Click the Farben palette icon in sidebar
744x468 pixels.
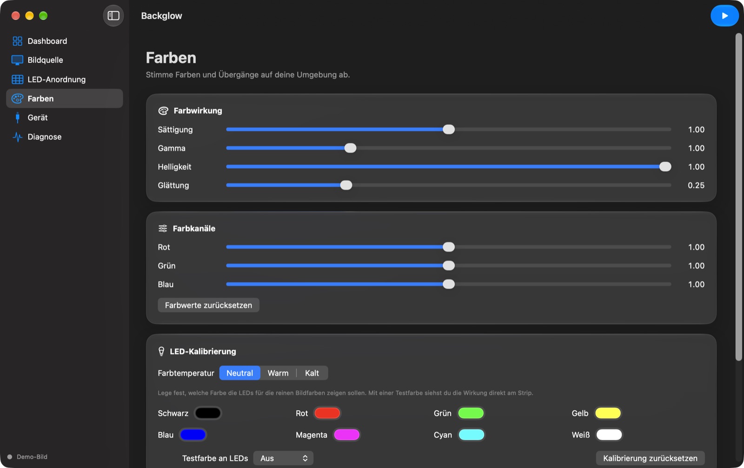17,99
